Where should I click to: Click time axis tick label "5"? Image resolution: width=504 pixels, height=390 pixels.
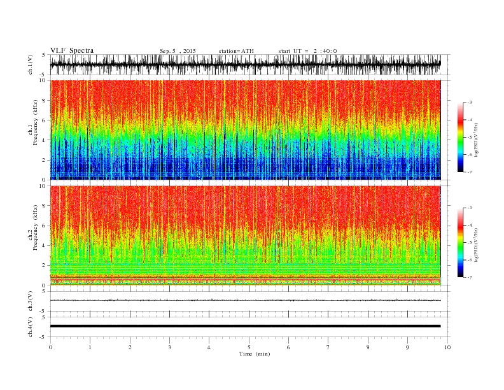tap(249, 347)
